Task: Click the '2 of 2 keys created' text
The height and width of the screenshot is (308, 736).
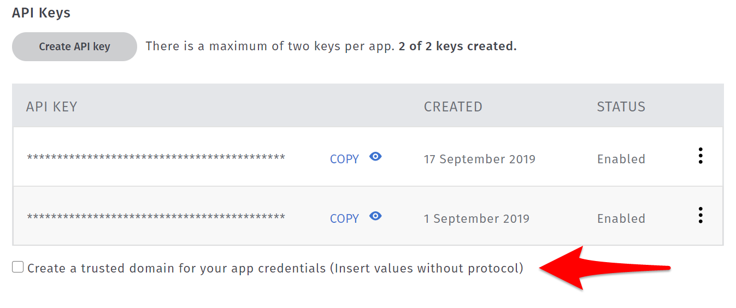Action: point(458,47)
